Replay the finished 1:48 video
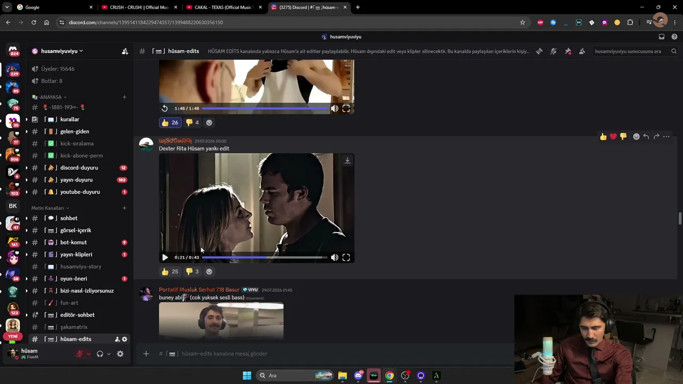The height and width of the screenshot is (384, 683). click(x=165, y=108)
